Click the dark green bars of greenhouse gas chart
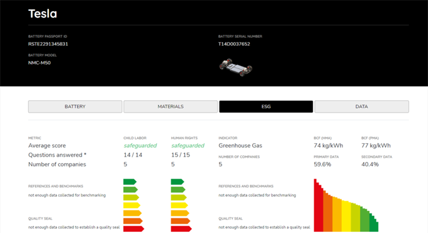The image size is (428, 233). (374, 222)
